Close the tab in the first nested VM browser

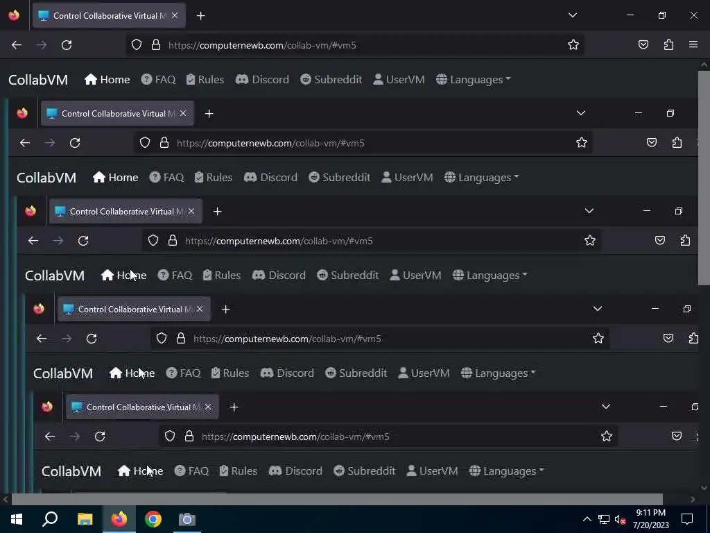[183, 113]
